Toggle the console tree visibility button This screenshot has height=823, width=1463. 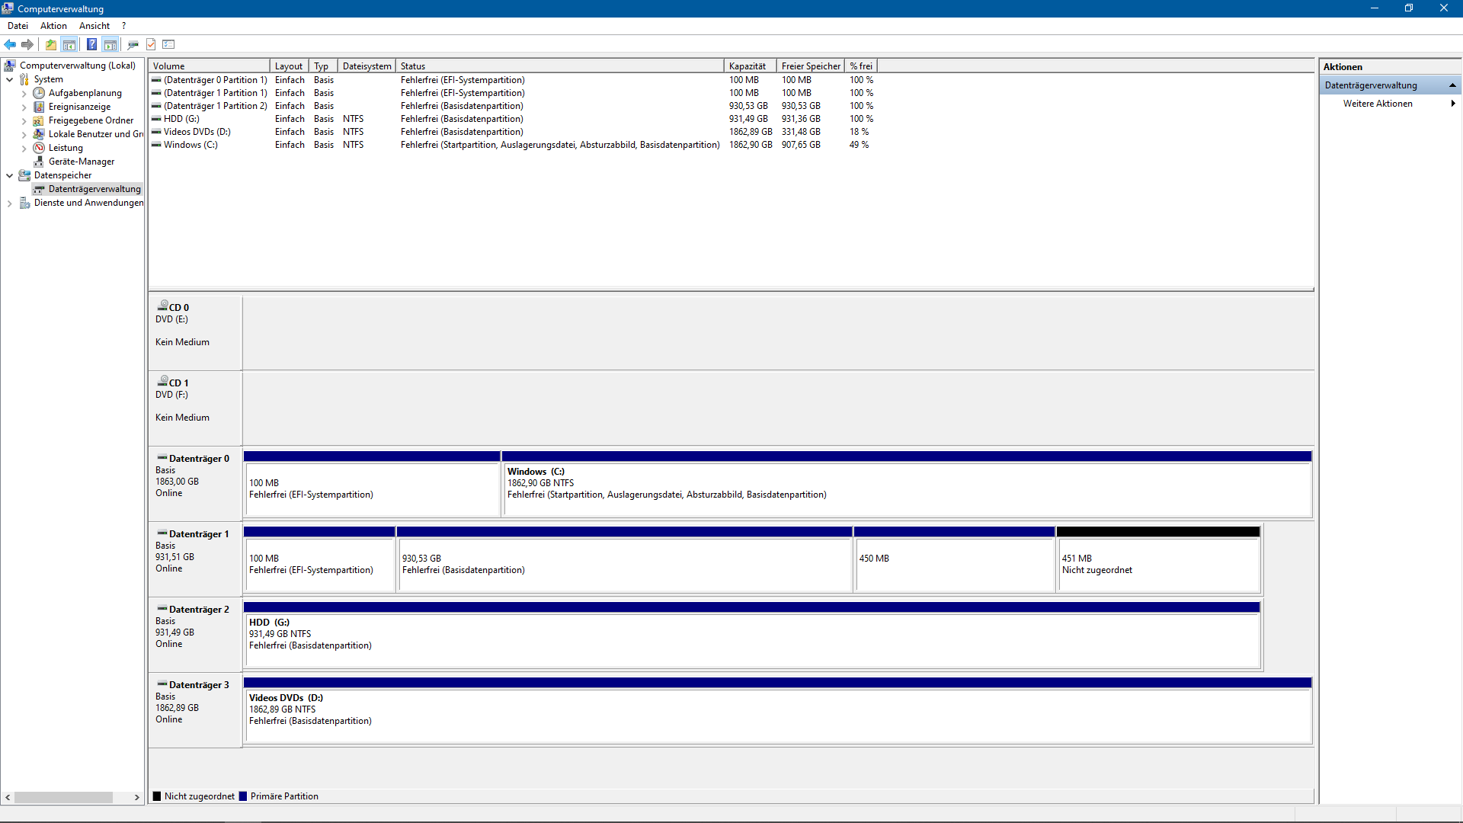click(x=69, y=44)
